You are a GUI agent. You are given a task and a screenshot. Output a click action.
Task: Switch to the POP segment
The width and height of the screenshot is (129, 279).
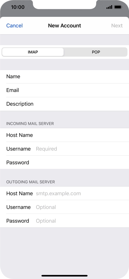pos(96,52)
